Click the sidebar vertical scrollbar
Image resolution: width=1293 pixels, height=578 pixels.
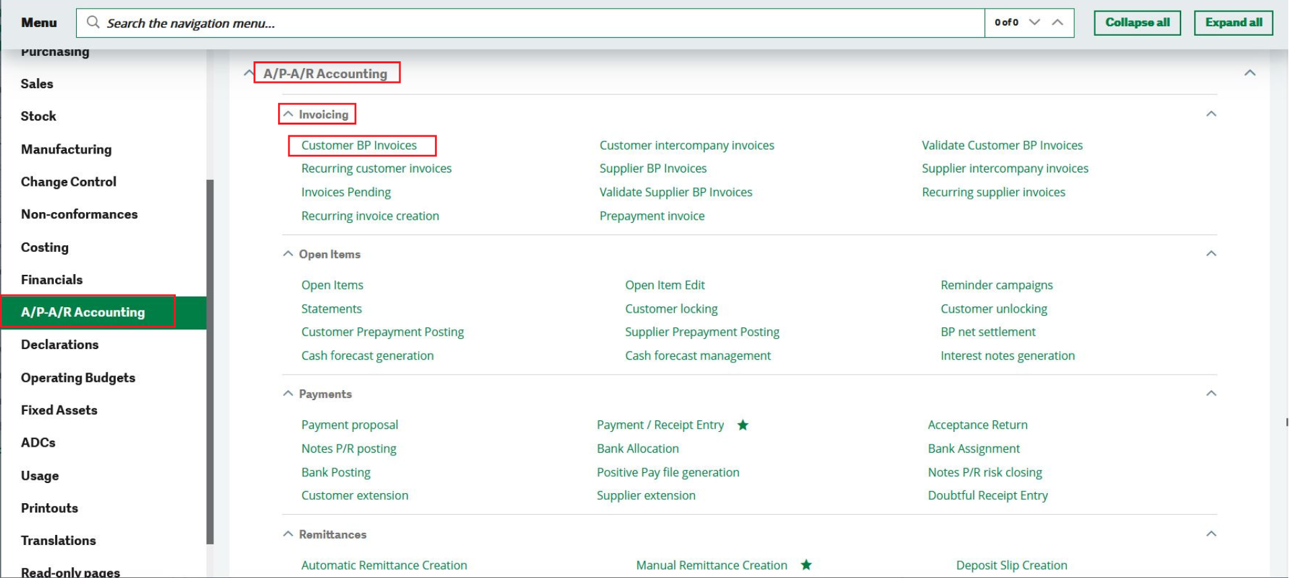(x=210, y=361)
